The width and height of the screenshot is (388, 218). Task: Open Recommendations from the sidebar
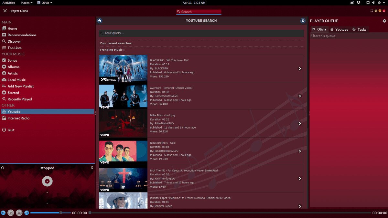tap(47, 35)
